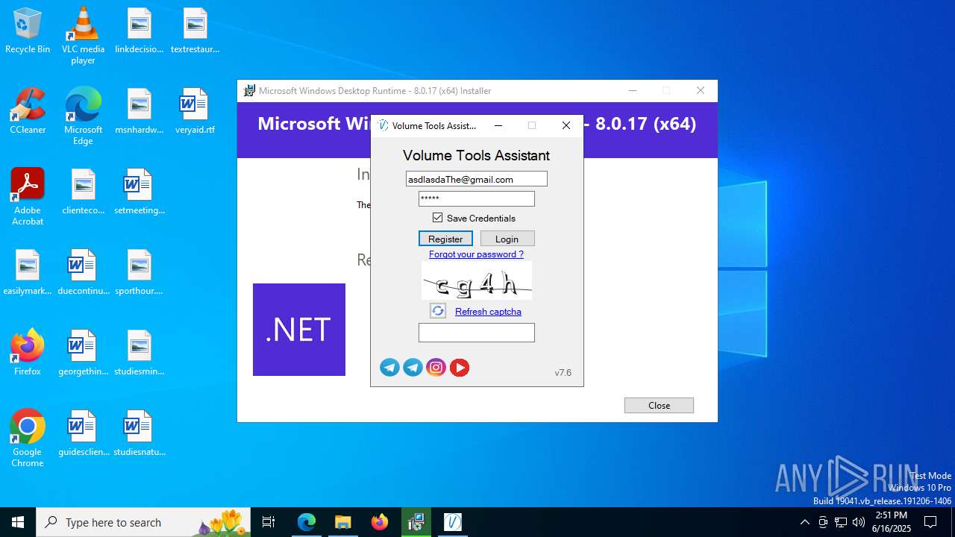Select the setmeeting... Word document

click(139, 192)
